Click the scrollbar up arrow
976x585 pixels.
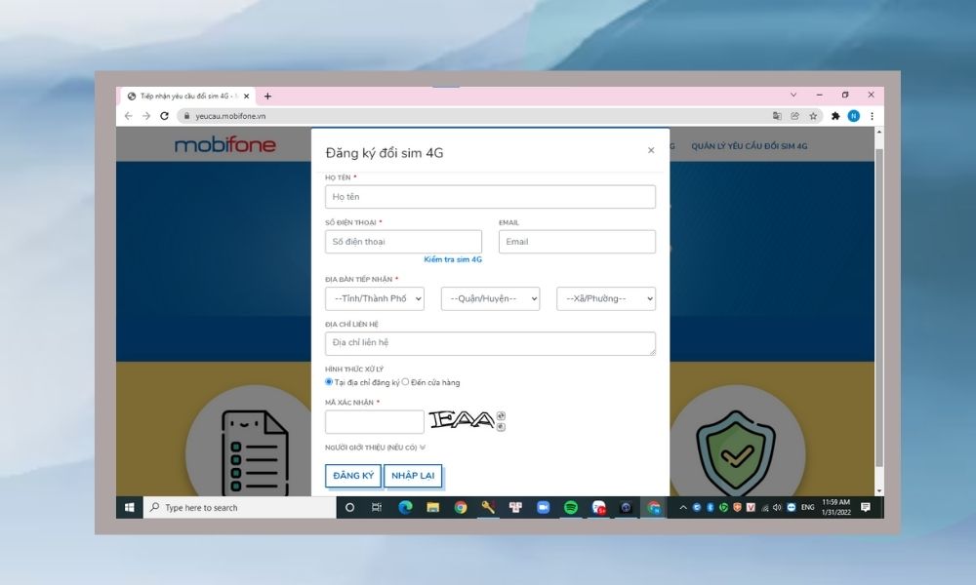[x=879, y=132]
